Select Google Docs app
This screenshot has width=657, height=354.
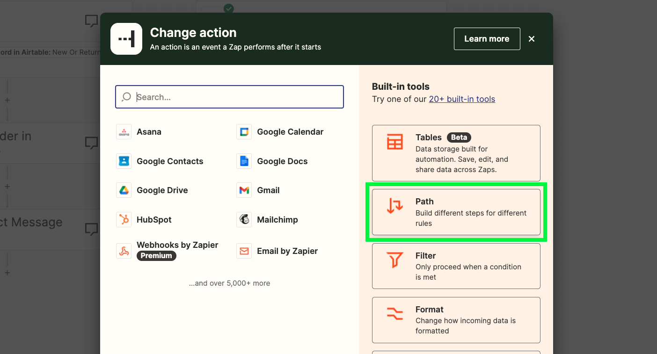click(282, 161)
